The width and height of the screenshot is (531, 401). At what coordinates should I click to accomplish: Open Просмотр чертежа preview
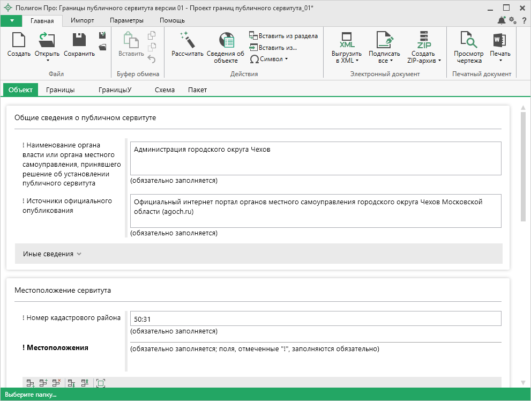tap(468, 40)
